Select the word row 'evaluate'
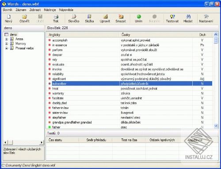Image resolution: width=221 pixels, height=169 pixels. 130,64
